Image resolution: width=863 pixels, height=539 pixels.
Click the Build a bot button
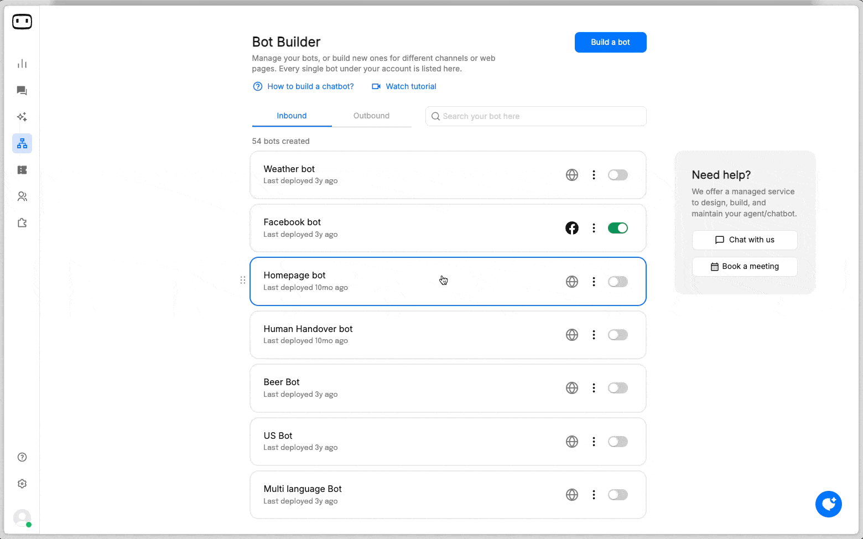point(610,42)
